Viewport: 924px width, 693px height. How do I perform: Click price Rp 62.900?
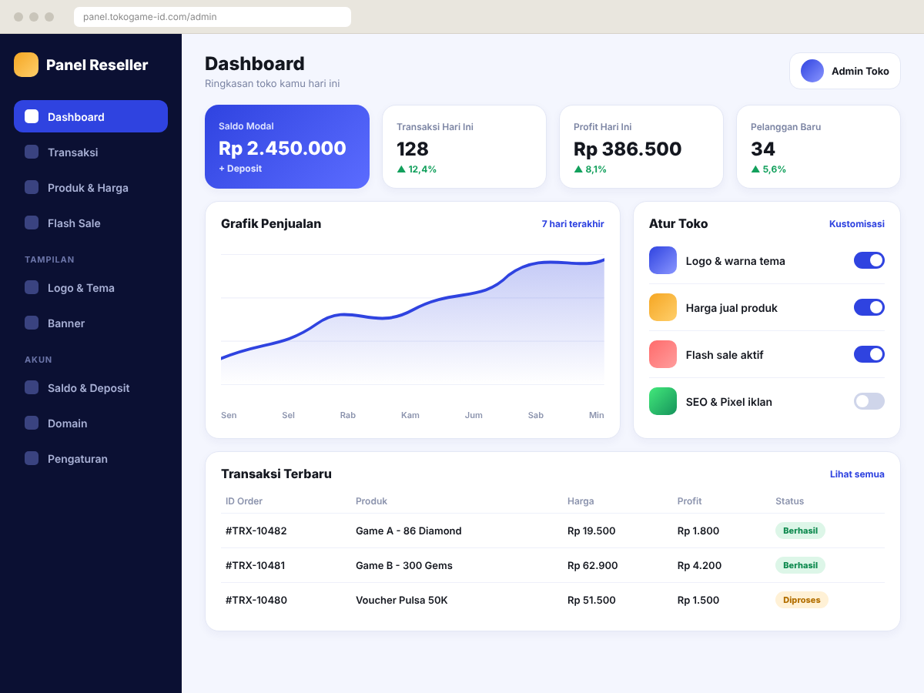(x=593, y=565)
